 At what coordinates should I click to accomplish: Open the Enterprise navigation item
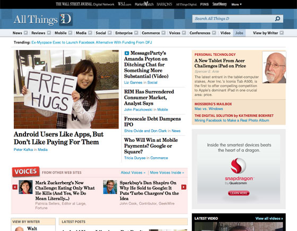point(124,33)
